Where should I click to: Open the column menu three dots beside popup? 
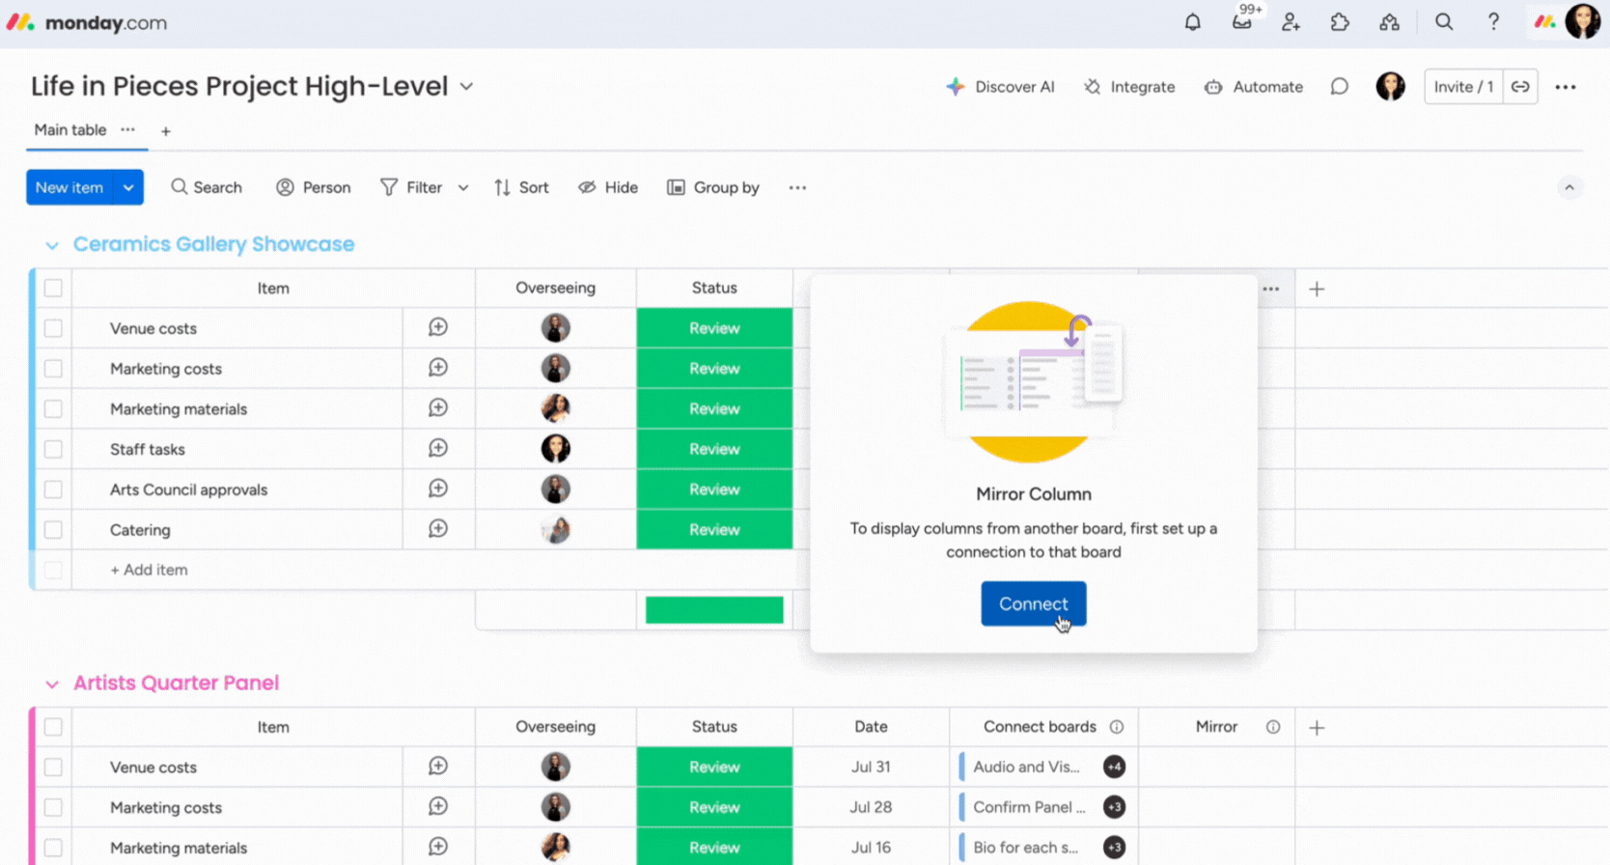point(1271,289)
